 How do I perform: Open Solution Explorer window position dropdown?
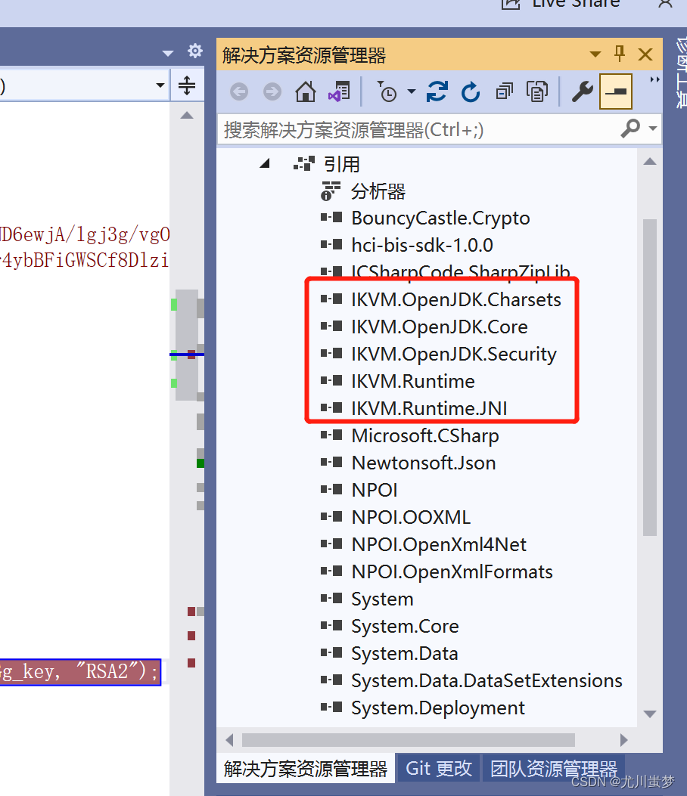(x=595, y=54)
